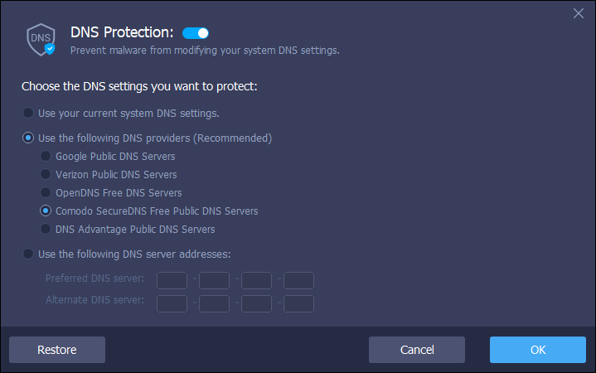The height and width of the screenshot is (373, 596).
Task: Click first octet of Alternate DNS server
Action: 172,303
